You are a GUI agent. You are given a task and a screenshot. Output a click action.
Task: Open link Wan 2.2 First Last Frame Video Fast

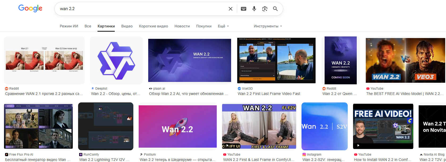[269, 94]
